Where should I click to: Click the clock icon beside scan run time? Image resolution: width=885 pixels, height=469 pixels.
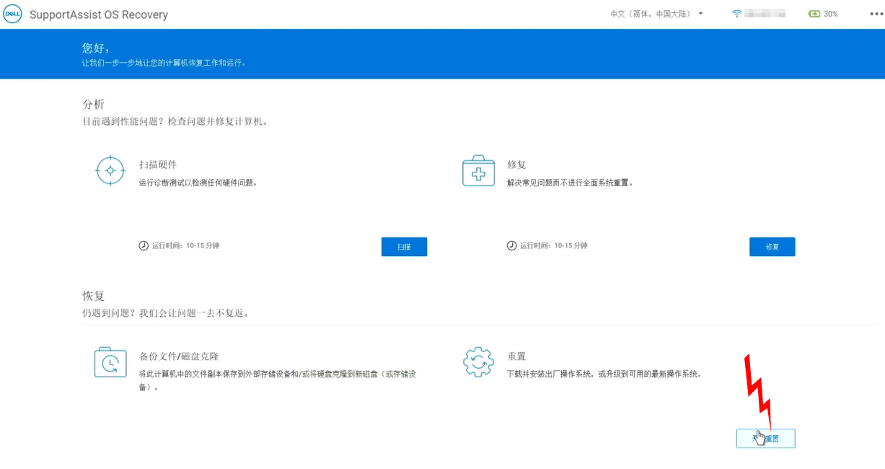pos(144,246)
